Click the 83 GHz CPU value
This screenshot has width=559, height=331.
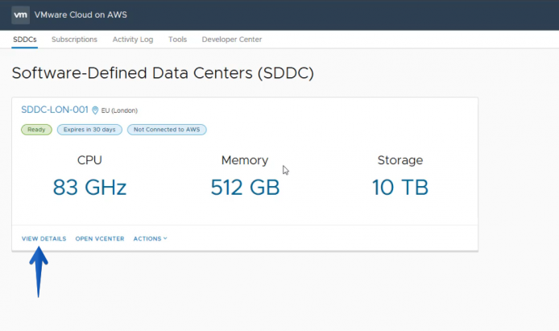coord(89,188)
